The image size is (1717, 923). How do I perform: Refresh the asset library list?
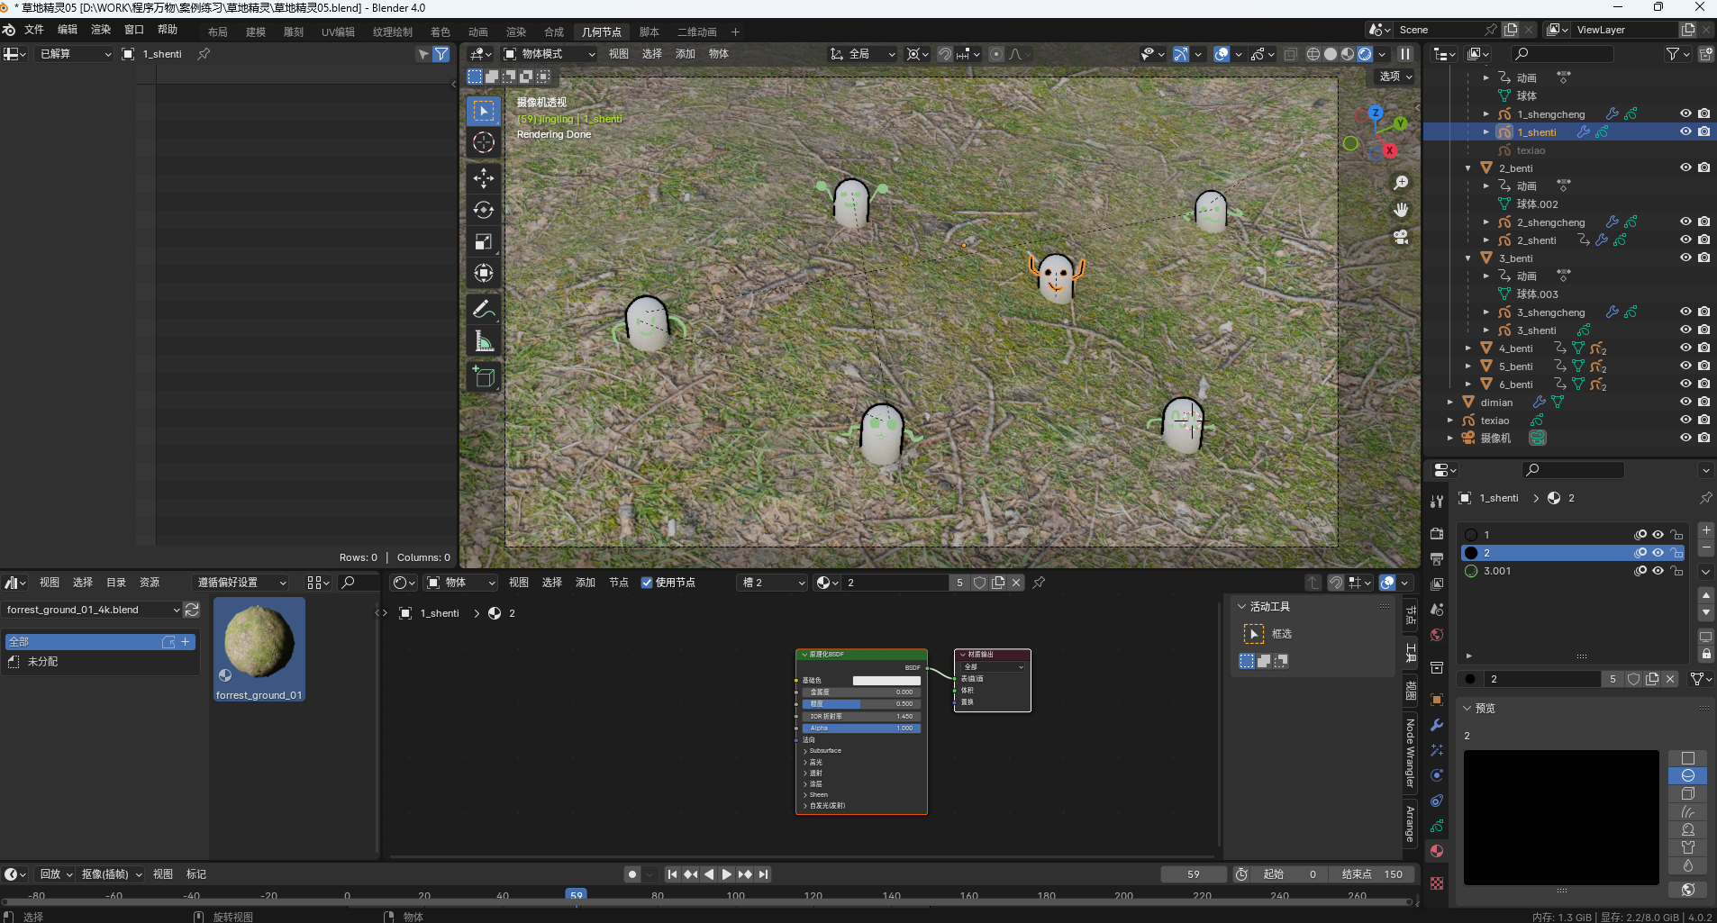(x=192, y=610)
